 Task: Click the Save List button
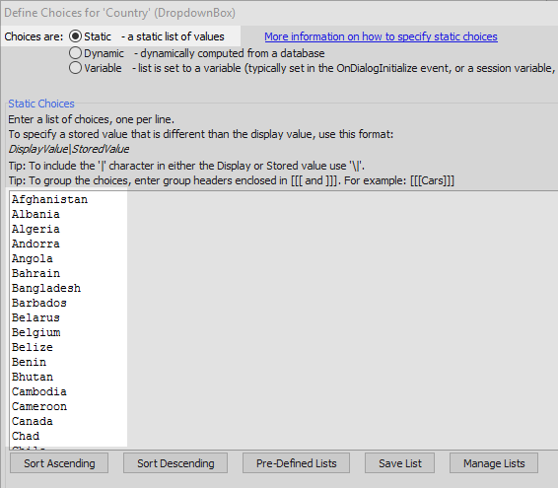click(x=399, y=463)
